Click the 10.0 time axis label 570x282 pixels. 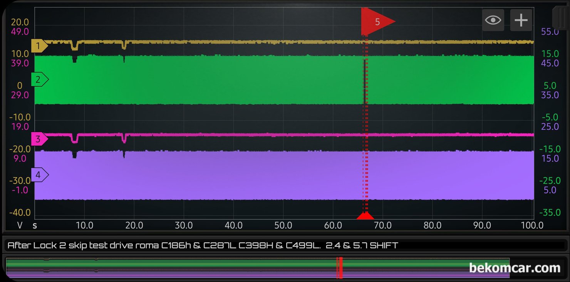[84, 225]
